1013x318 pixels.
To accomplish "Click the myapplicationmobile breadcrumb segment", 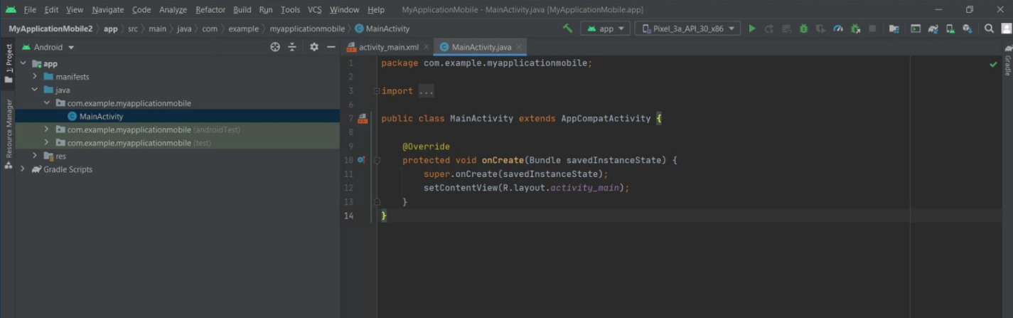I will point(307,28).
